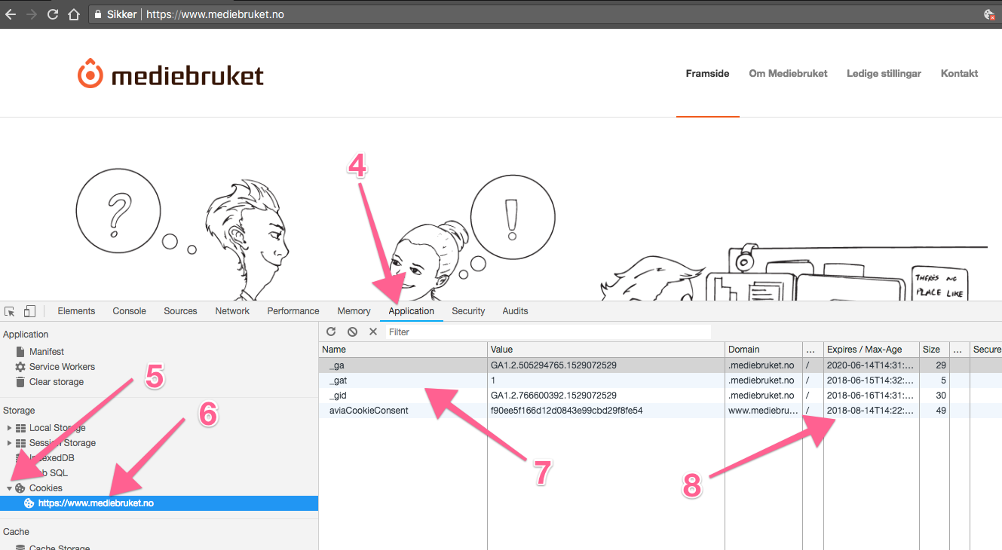Image resolution: width=1002 pixels, height=550 pixels.
Task: Click value GA1.2.505294765.1529072529
Action: [x=553, y=365]
